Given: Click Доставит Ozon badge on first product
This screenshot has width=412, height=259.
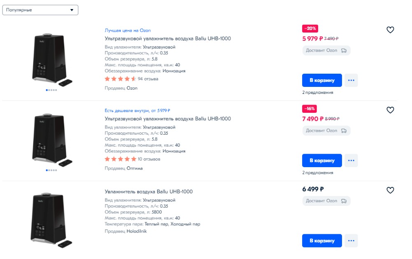Looking at the screenshot, I should [x=326, y=51].
